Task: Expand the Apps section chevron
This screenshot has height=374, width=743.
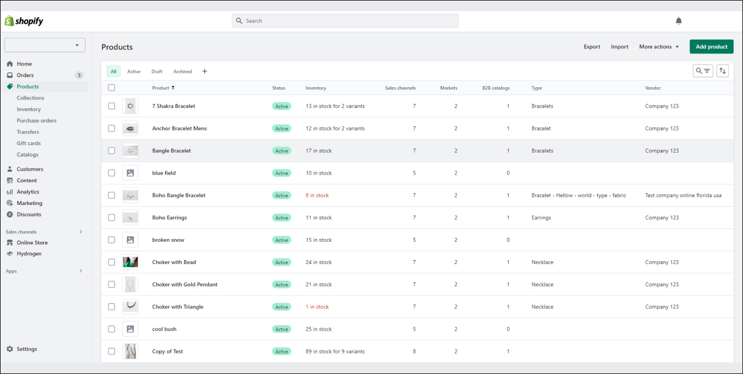Action: [81, 271]
